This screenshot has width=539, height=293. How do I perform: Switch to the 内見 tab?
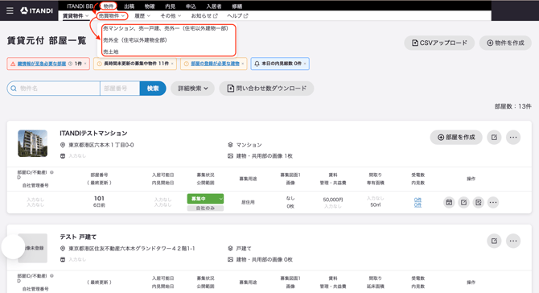(171, 6)
